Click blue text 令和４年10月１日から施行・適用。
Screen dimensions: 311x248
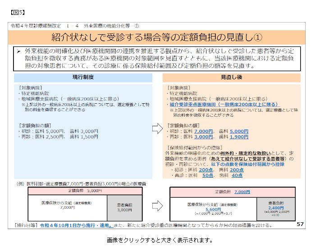(77, 225)
